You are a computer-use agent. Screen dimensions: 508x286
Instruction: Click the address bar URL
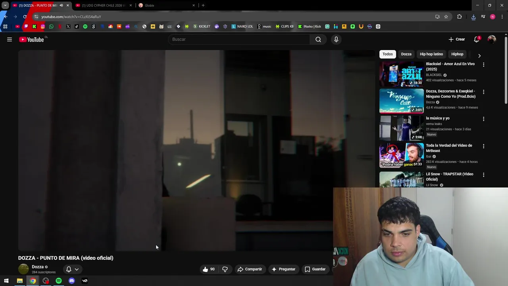tap(71, 17)
